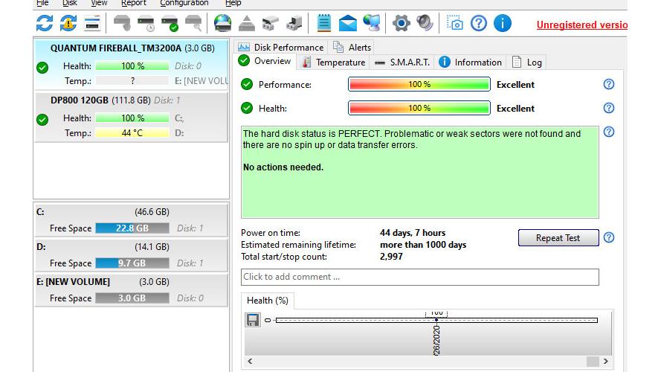Select the E: [NEW VOLUME] partition
The height and width of the screenshot is (372, 661).
pyautogui.click(x=132, y=289)
